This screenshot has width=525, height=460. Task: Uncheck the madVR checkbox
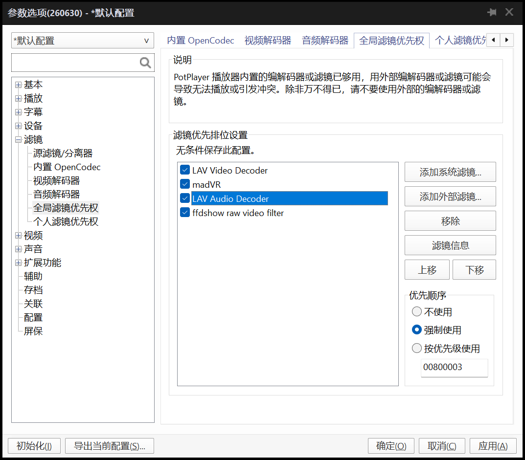(x=185, y=184)
